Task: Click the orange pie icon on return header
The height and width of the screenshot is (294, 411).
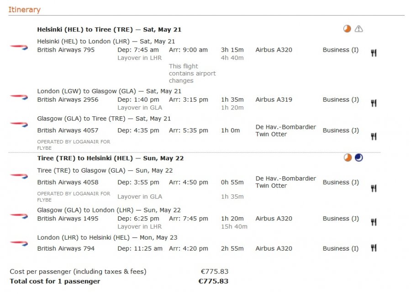Action: pyautogui.click(x=348, y=158)
